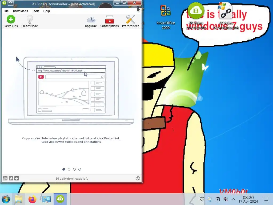This screenshot has width=273, height=205.
Task: Click the diamond pin button in title bar
Action: 11,3
